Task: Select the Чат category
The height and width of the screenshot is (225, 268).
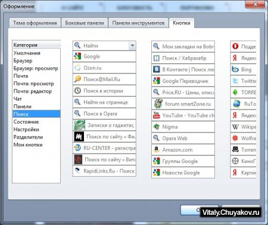Action: pyautogui.click(x=36, y=99)
